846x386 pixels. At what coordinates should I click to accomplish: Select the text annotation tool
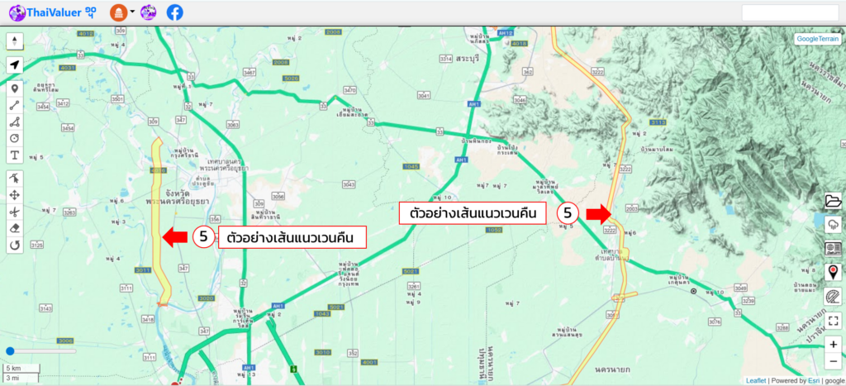pyautogui.click(x=15, y=155)
